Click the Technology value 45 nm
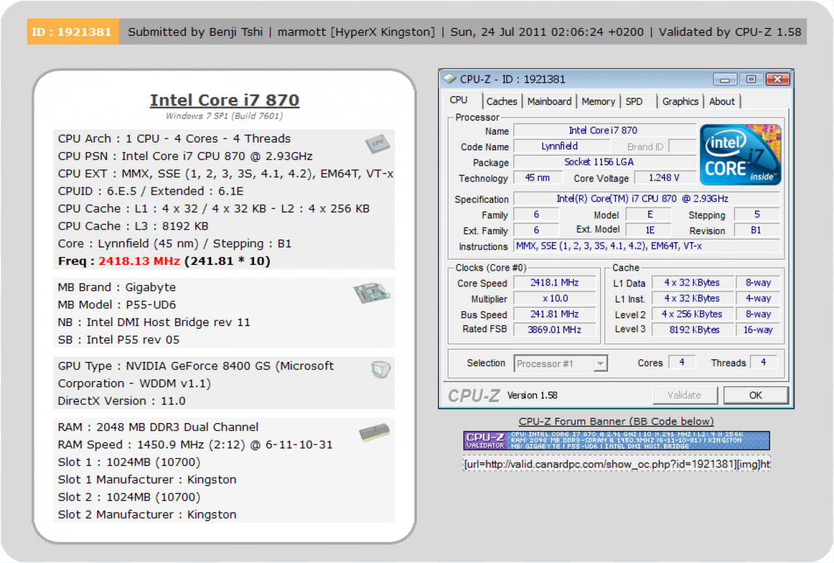Screen dimensions: 834x563 538,178
